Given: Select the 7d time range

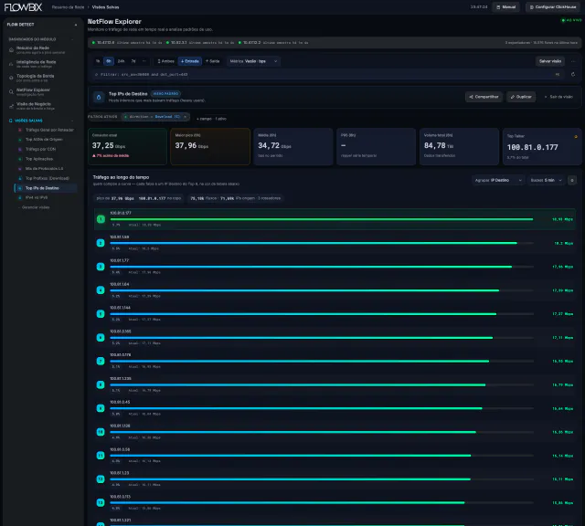Looking at the screenshot, I should 133,61.
